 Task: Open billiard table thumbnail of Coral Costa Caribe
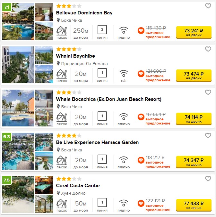(44, 185)
